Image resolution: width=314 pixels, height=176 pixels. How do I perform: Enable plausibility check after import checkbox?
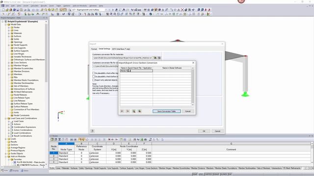pyautogui.click(x=94, y=73)
